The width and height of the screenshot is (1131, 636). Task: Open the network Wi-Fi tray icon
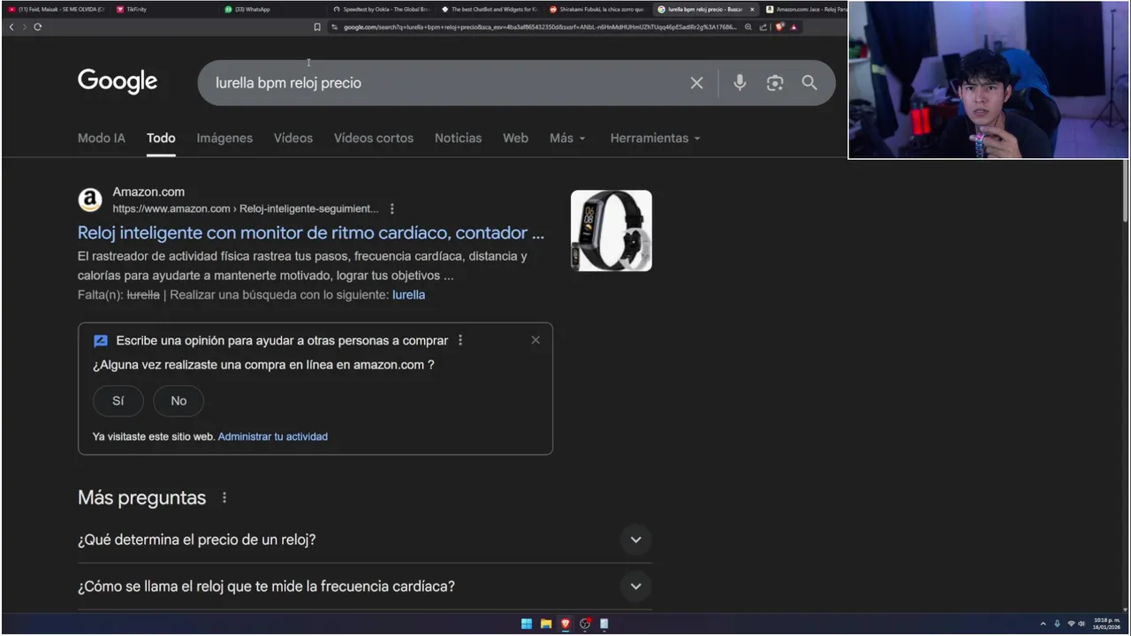(1071, 624)
